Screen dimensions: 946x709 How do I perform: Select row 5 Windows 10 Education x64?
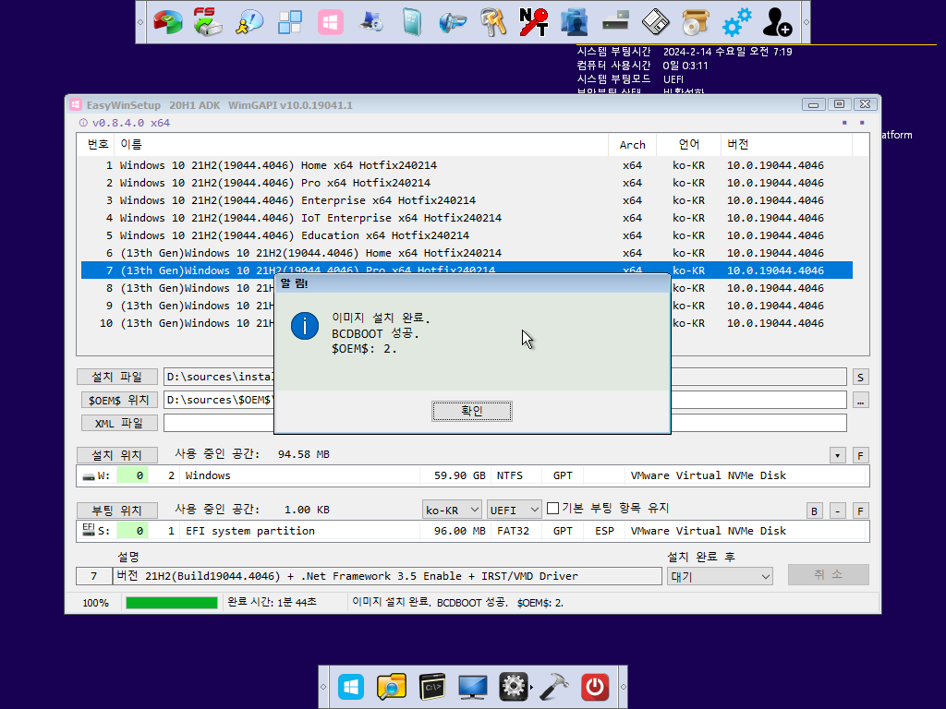tap(467, 235)
